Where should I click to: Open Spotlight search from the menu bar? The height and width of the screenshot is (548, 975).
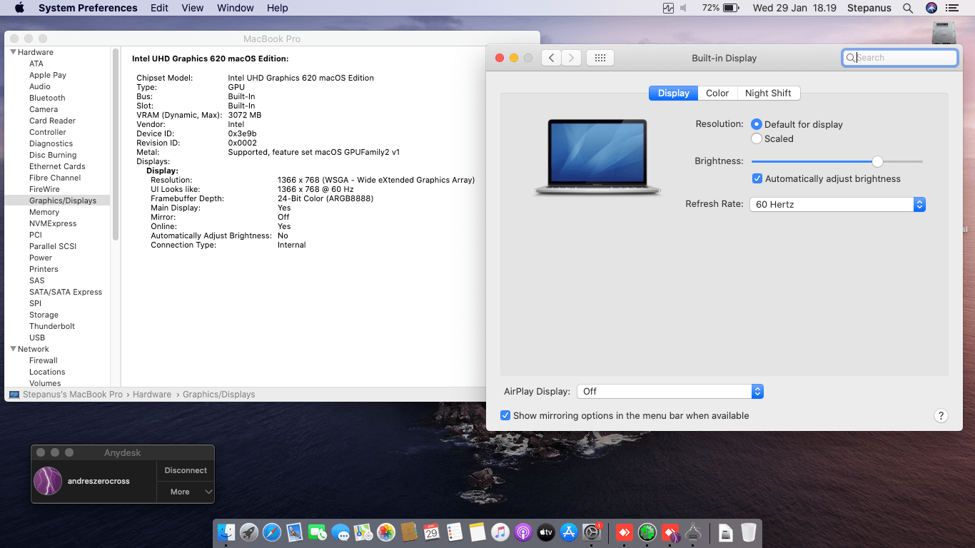click(908, 8)
